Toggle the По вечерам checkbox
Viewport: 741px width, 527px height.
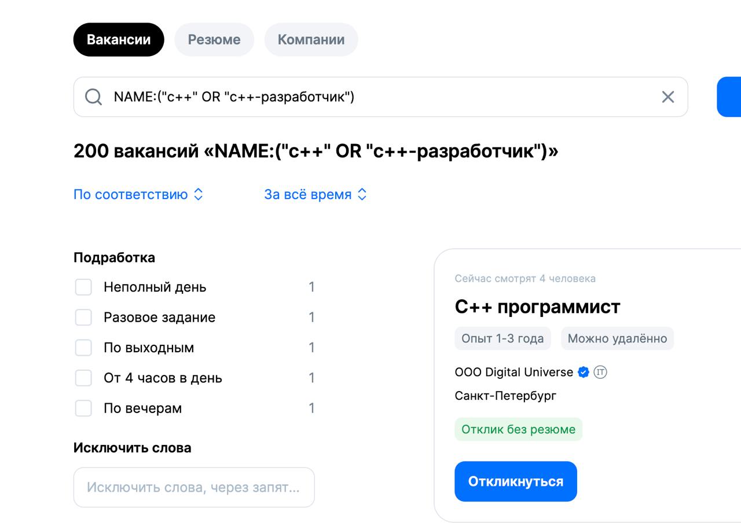point(83,408)
